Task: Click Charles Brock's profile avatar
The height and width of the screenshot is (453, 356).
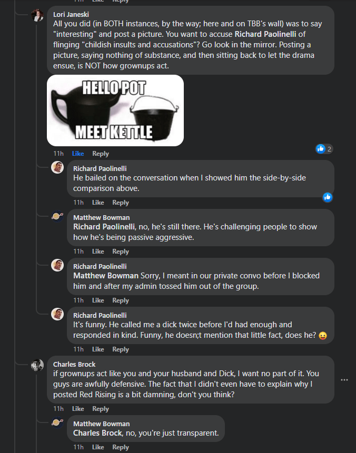Action: click(37, 365)
